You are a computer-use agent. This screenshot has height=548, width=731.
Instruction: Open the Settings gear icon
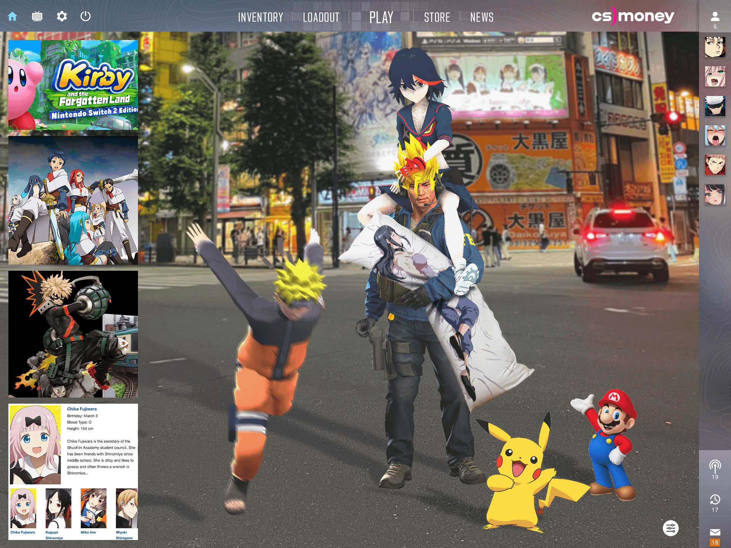[x=62, y=16]
